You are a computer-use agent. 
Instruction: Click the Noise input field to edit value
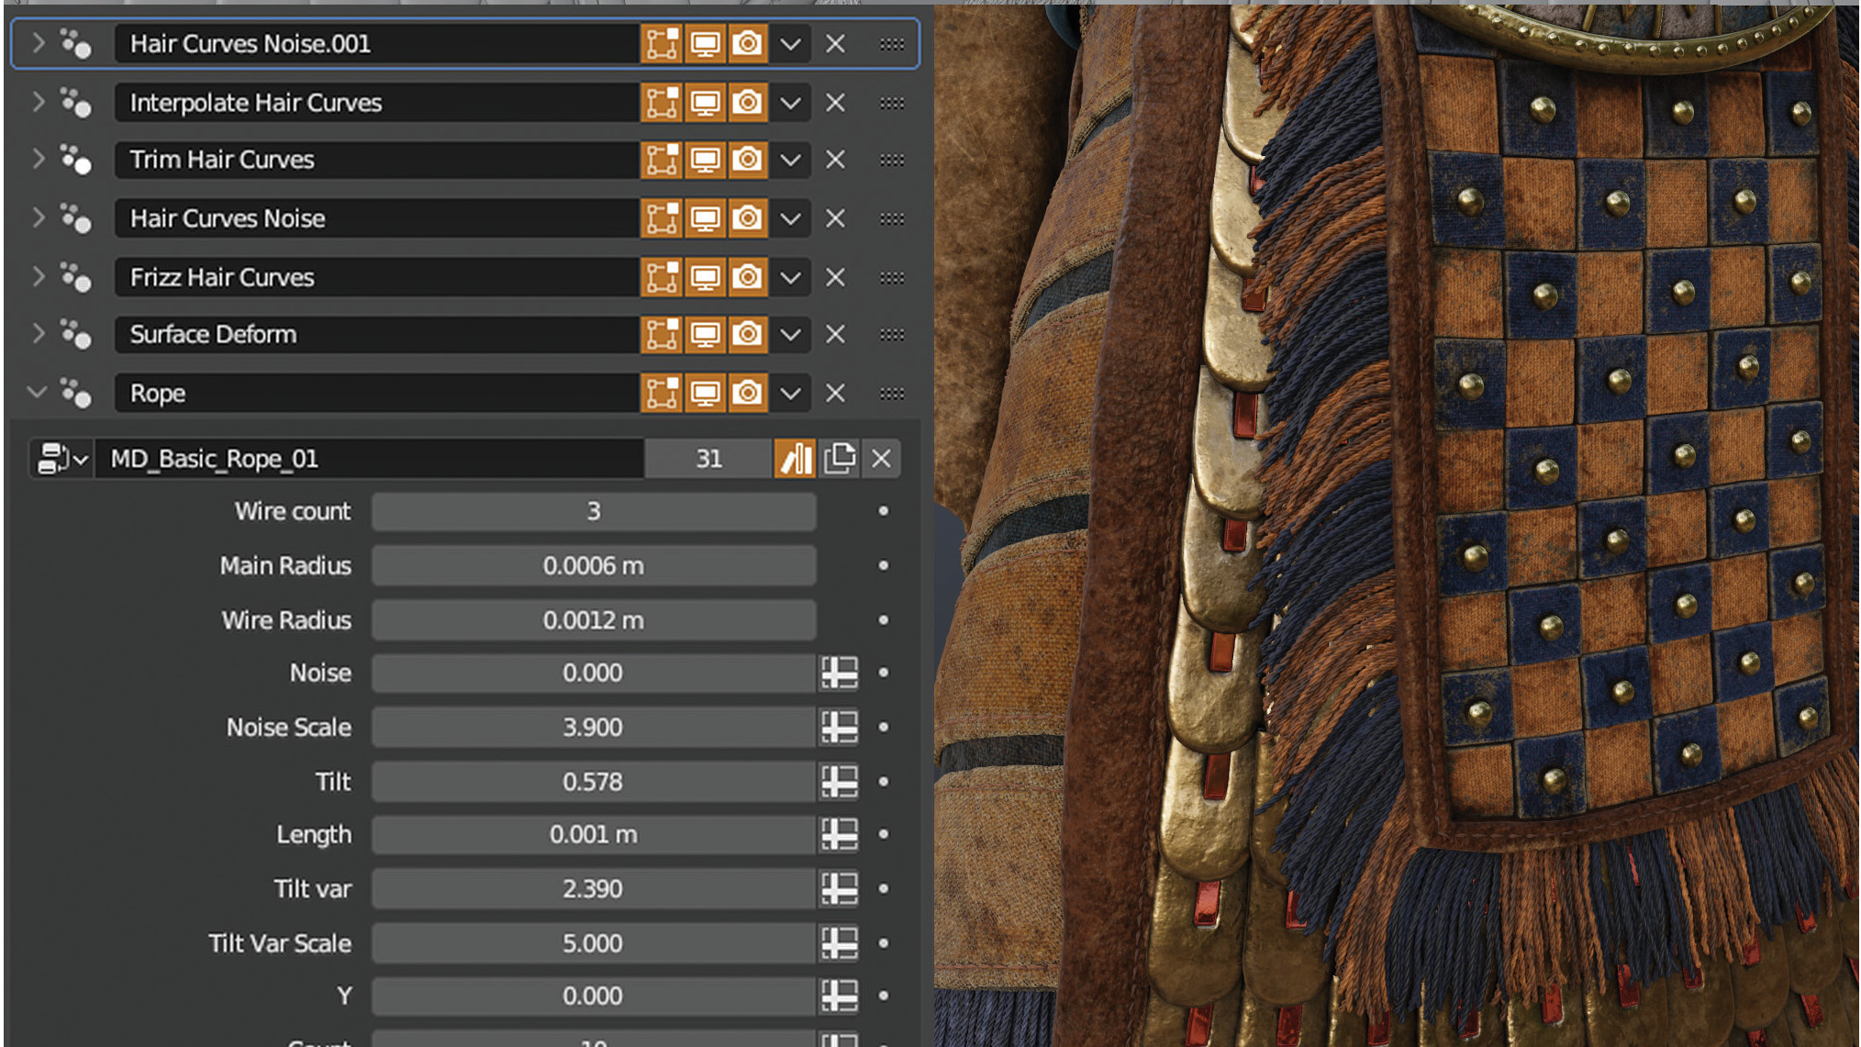pos(591,673)
